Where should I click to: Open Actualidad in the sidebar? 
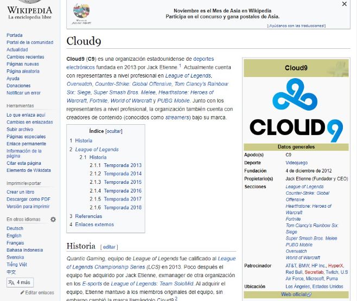pyautogui.click(x=17, y=49)
